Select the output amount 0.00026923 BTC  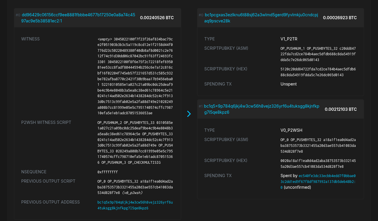click(x=340, y=18)
